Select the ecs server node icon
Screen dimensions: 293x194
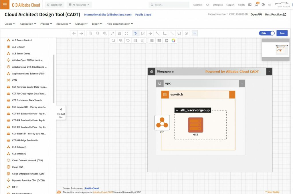coord(195,125)
